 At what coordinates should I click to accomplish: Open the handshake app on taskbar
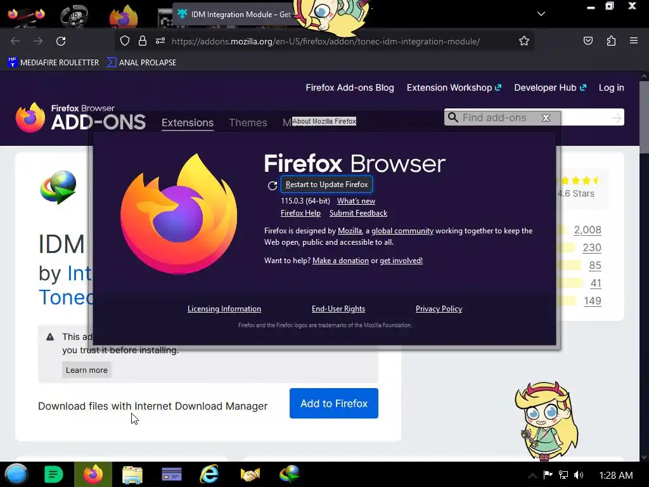point(250,474)
